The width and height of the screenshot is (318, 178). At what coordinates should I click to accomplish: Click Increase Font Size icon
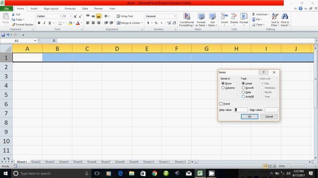click(75, 16)
